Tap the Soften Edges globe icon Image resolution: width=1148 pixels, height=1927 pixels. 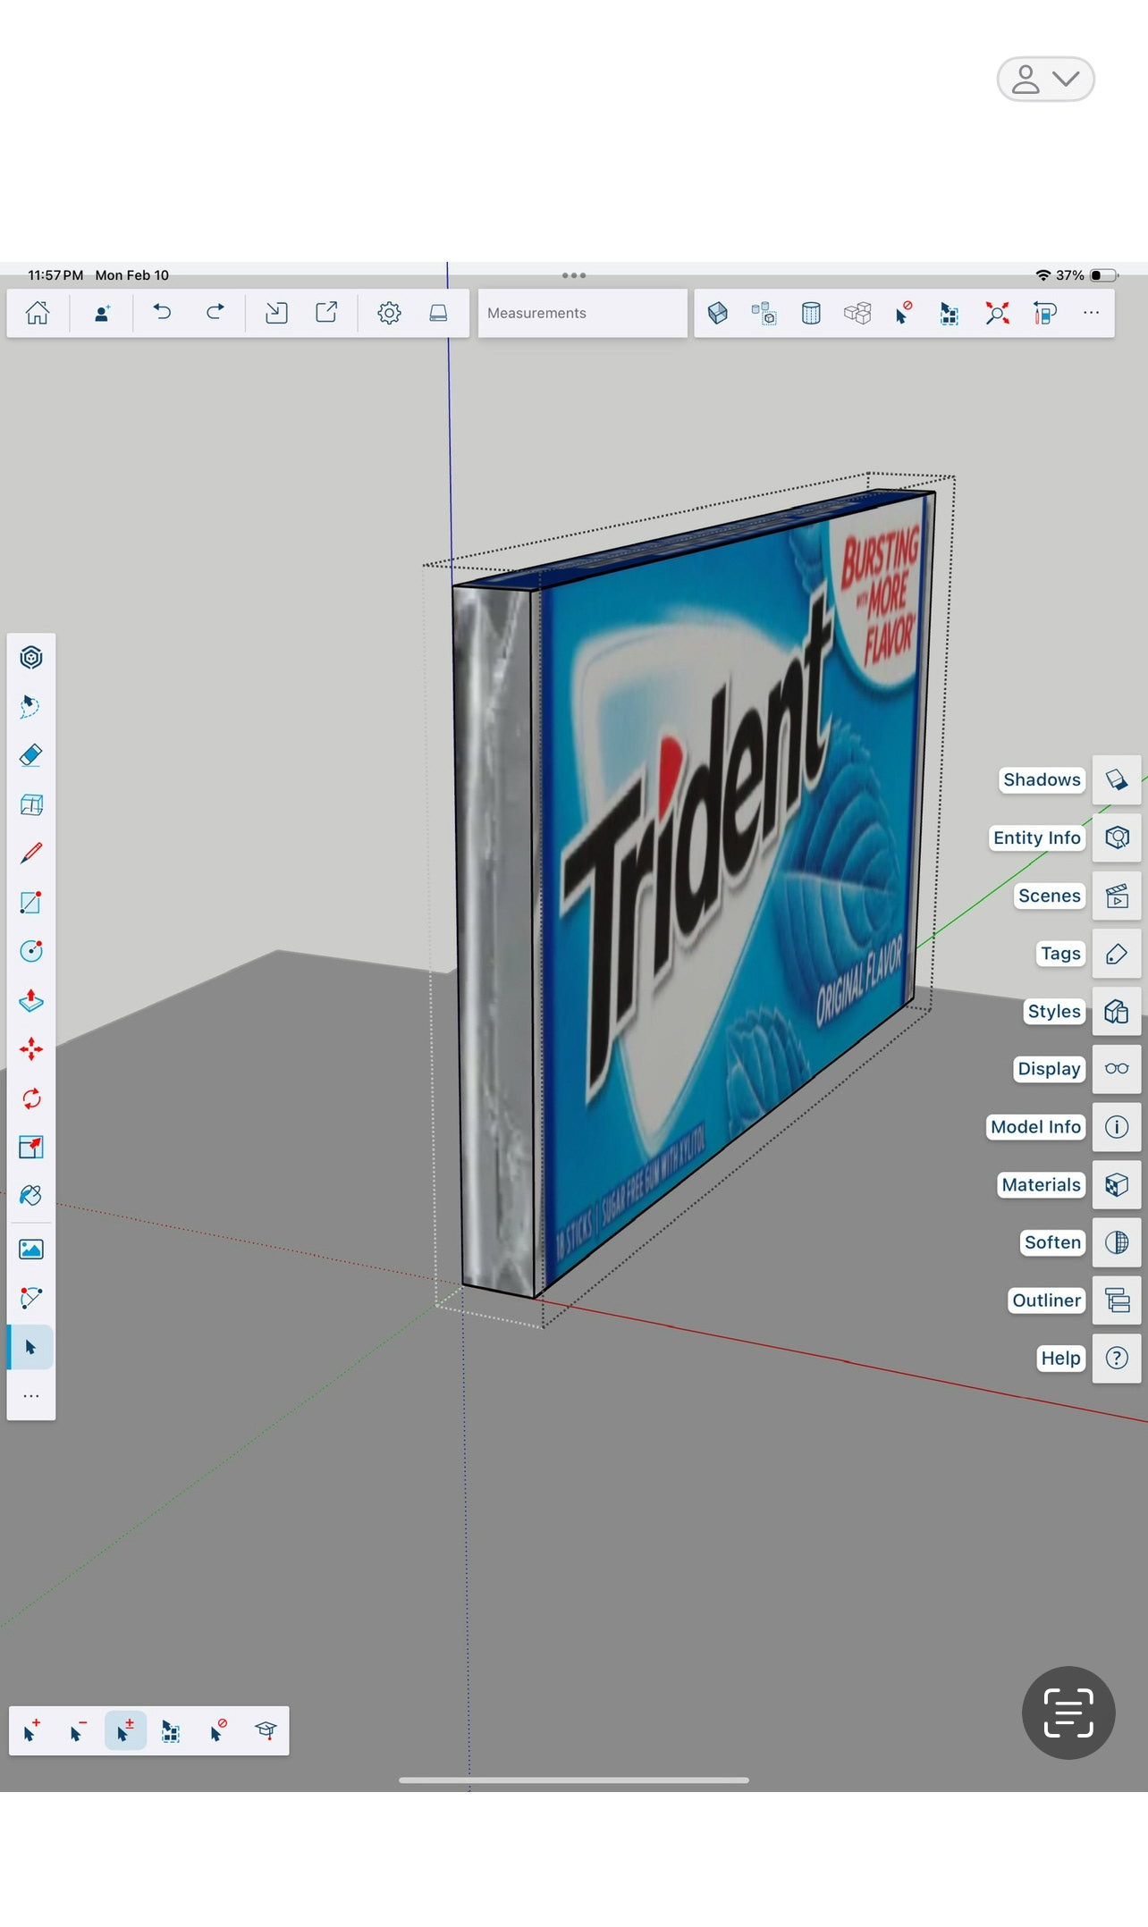coord(1117,1242)
